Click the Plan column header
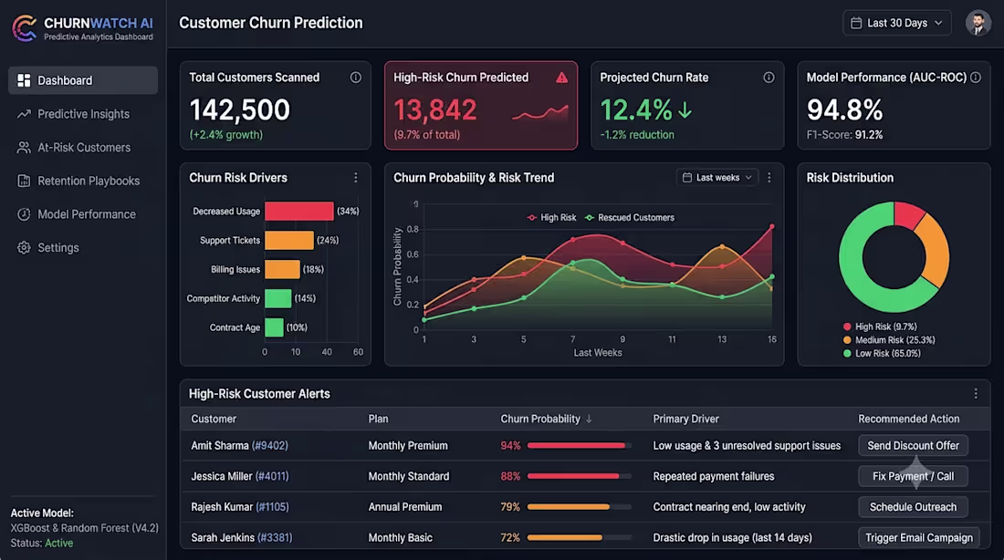1004x560 pixels. click(378, 419)
